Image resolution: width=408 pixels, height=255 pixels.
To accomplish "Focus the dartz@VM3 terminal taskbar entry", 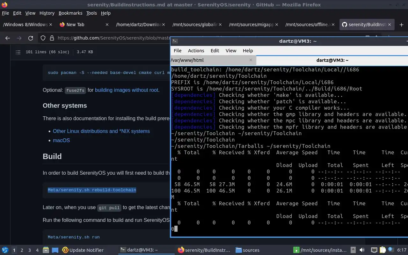I will pyautogui.click(x=146, y=250).
